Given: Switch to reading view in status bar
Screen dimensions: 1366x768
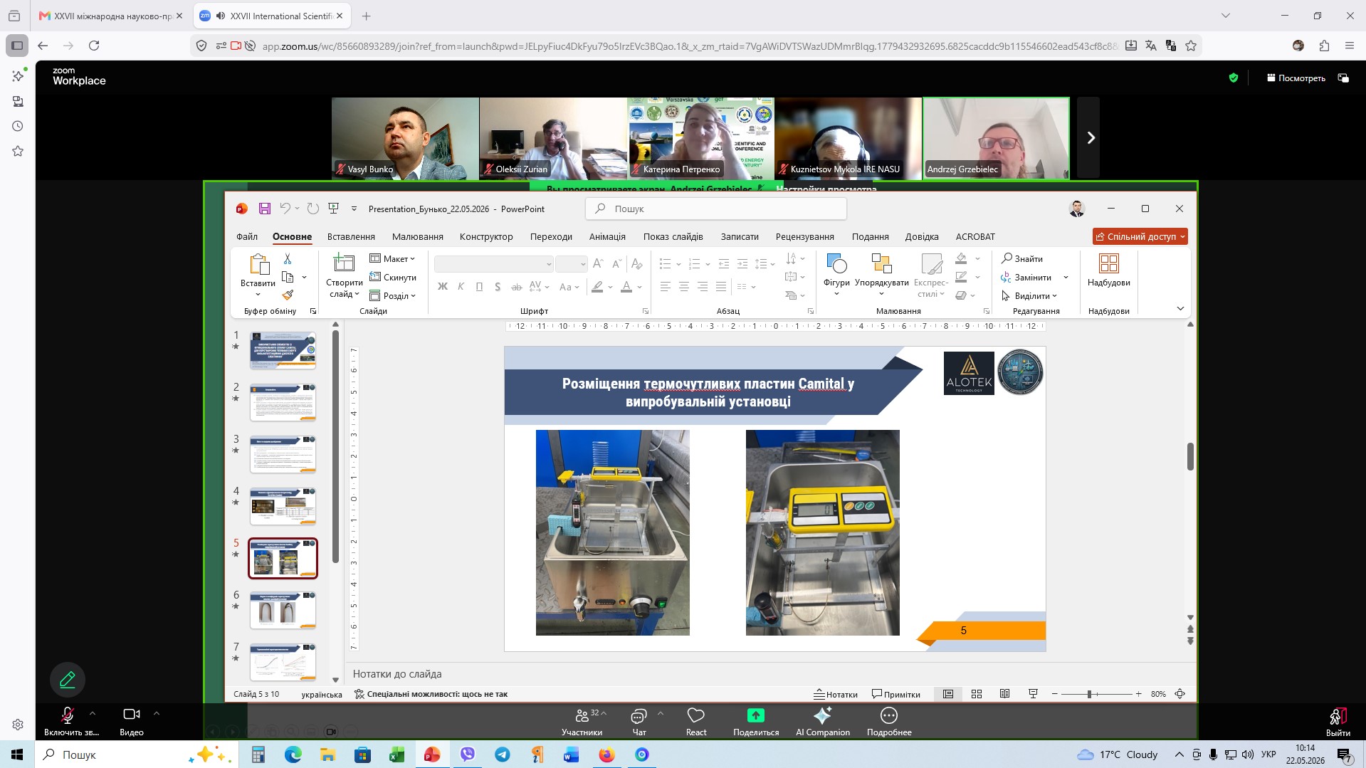Looking at the screenshot, I should [x=1004, y=694].
